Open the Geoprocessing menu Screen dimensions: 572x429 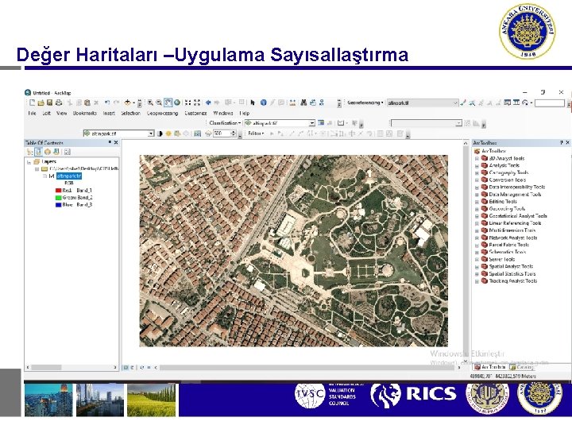(x=161, y=113)
